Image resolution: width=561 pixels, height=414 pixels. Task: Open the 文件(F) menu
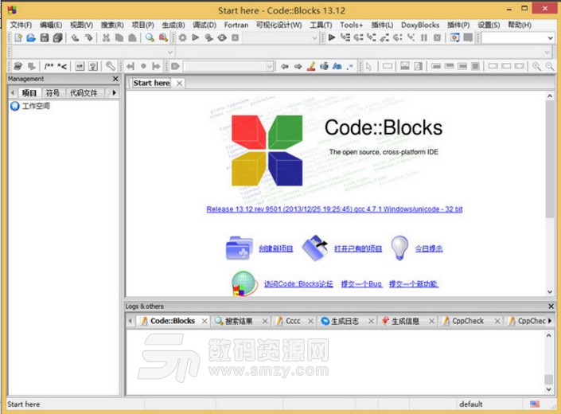(x=21, y=25)
